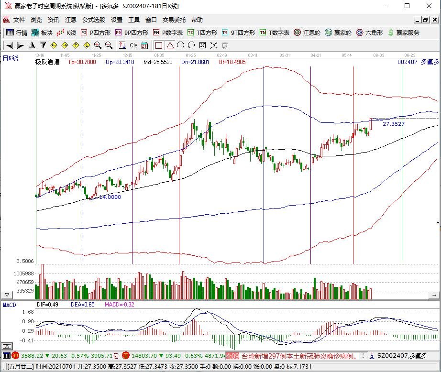Screen dimensions: 441x372
Task: Open the 浏览 menu
Action: click(36, 20)
